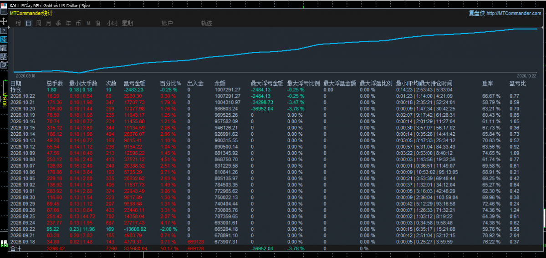
Task: Select the 2026.10.01 date row
Action: click(275, 191)
